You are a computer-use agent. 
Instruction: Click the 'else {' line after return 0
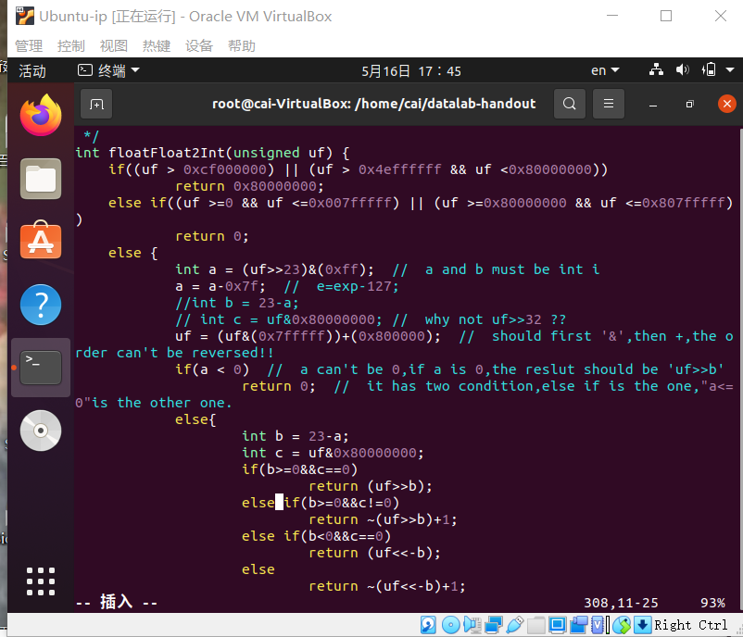133,253
